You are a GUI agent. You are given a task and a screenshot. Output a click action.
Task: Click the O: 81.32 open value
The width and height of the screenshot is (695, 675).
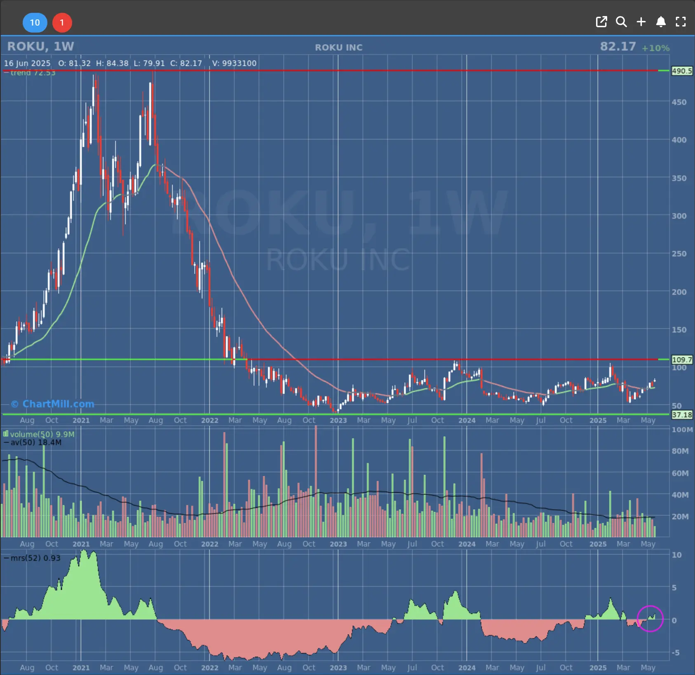74,63
